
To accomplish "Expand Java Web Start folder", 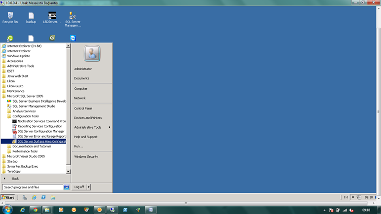I will click(x=17, y=76).
